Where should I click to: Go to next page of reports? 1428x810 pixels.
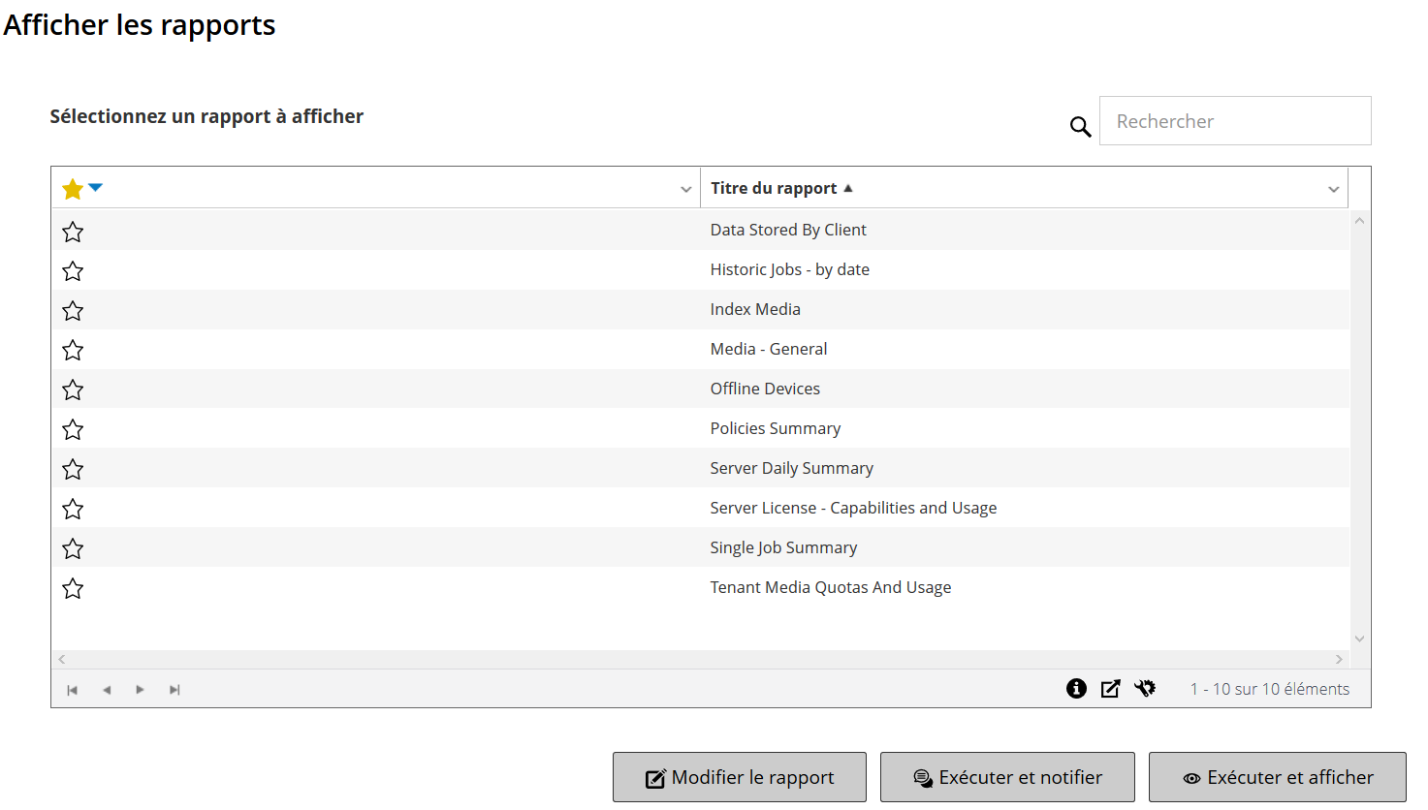click(141, 690)
